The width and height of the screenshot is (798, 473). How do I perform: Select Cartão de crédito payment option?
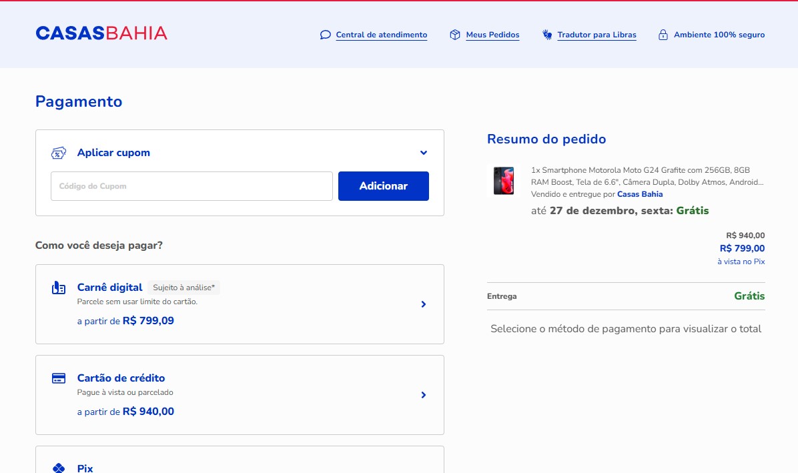pyautogui.click(x=240, y=395)
